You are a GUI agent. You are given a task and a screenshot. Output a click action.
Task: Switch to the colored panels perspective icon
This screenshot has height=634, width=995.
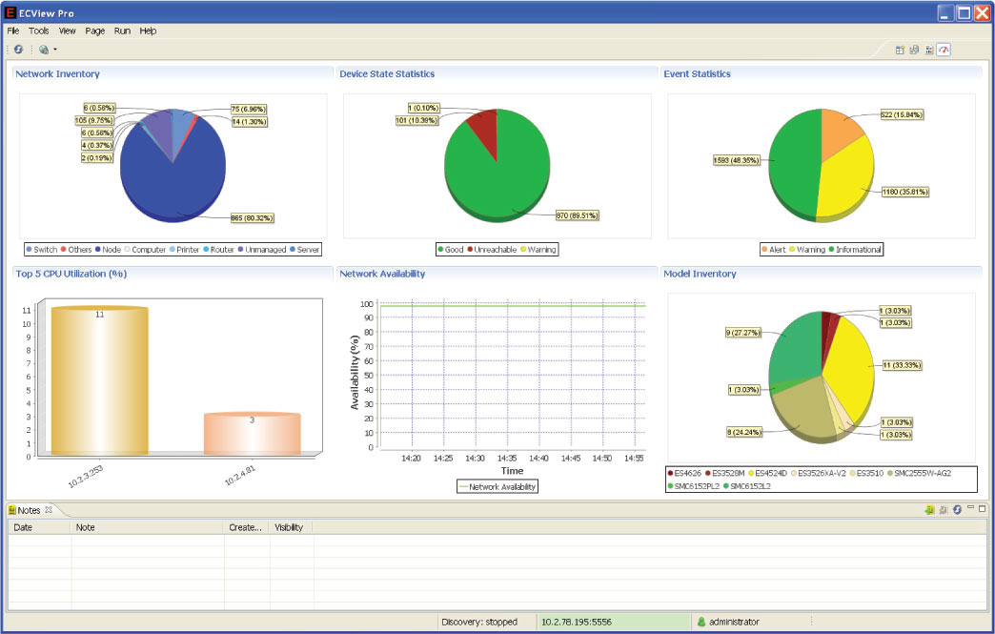tap(929, 50)
